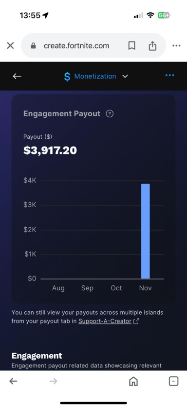Select the Aug axis label
Screen dimensions: 187x408
pos(58,288)
